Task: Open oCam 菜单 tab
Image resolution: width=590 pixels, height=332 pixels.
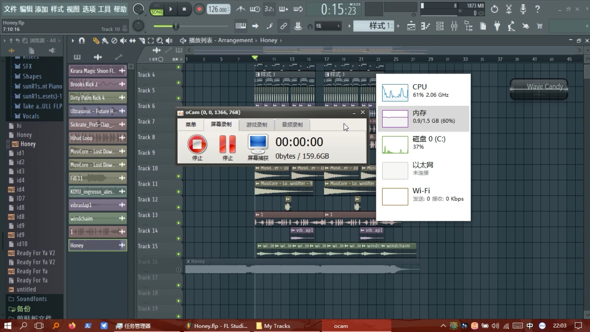Action: [191, 125]
